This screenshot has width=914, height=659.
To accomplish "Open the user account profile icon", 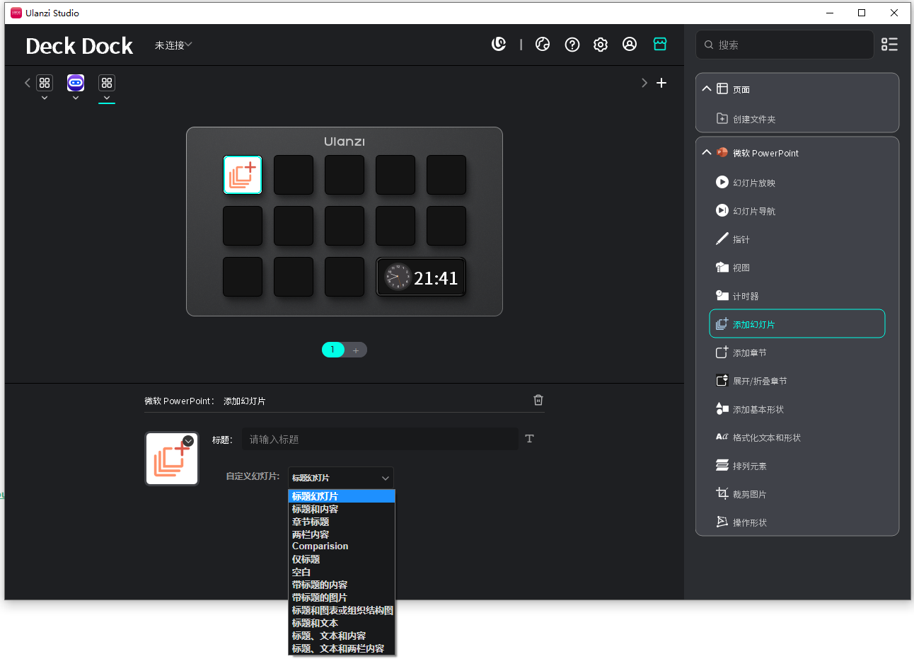I will click(x=629, y=45).
